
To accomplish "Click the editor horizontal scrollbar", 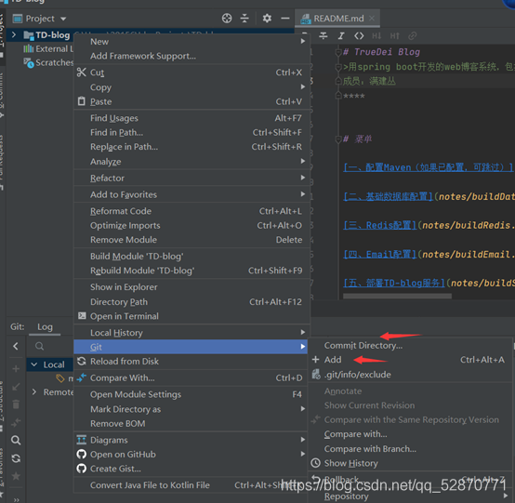I will coord(397,296).
